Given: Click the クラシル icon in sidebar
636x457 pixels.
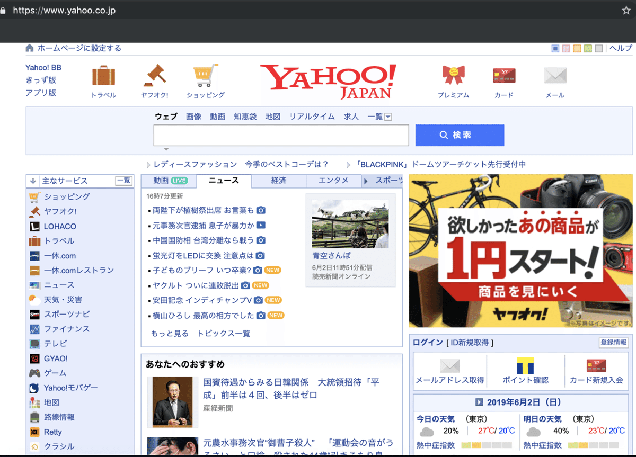Looking at the screenshot, I should (x=34, y=446).
